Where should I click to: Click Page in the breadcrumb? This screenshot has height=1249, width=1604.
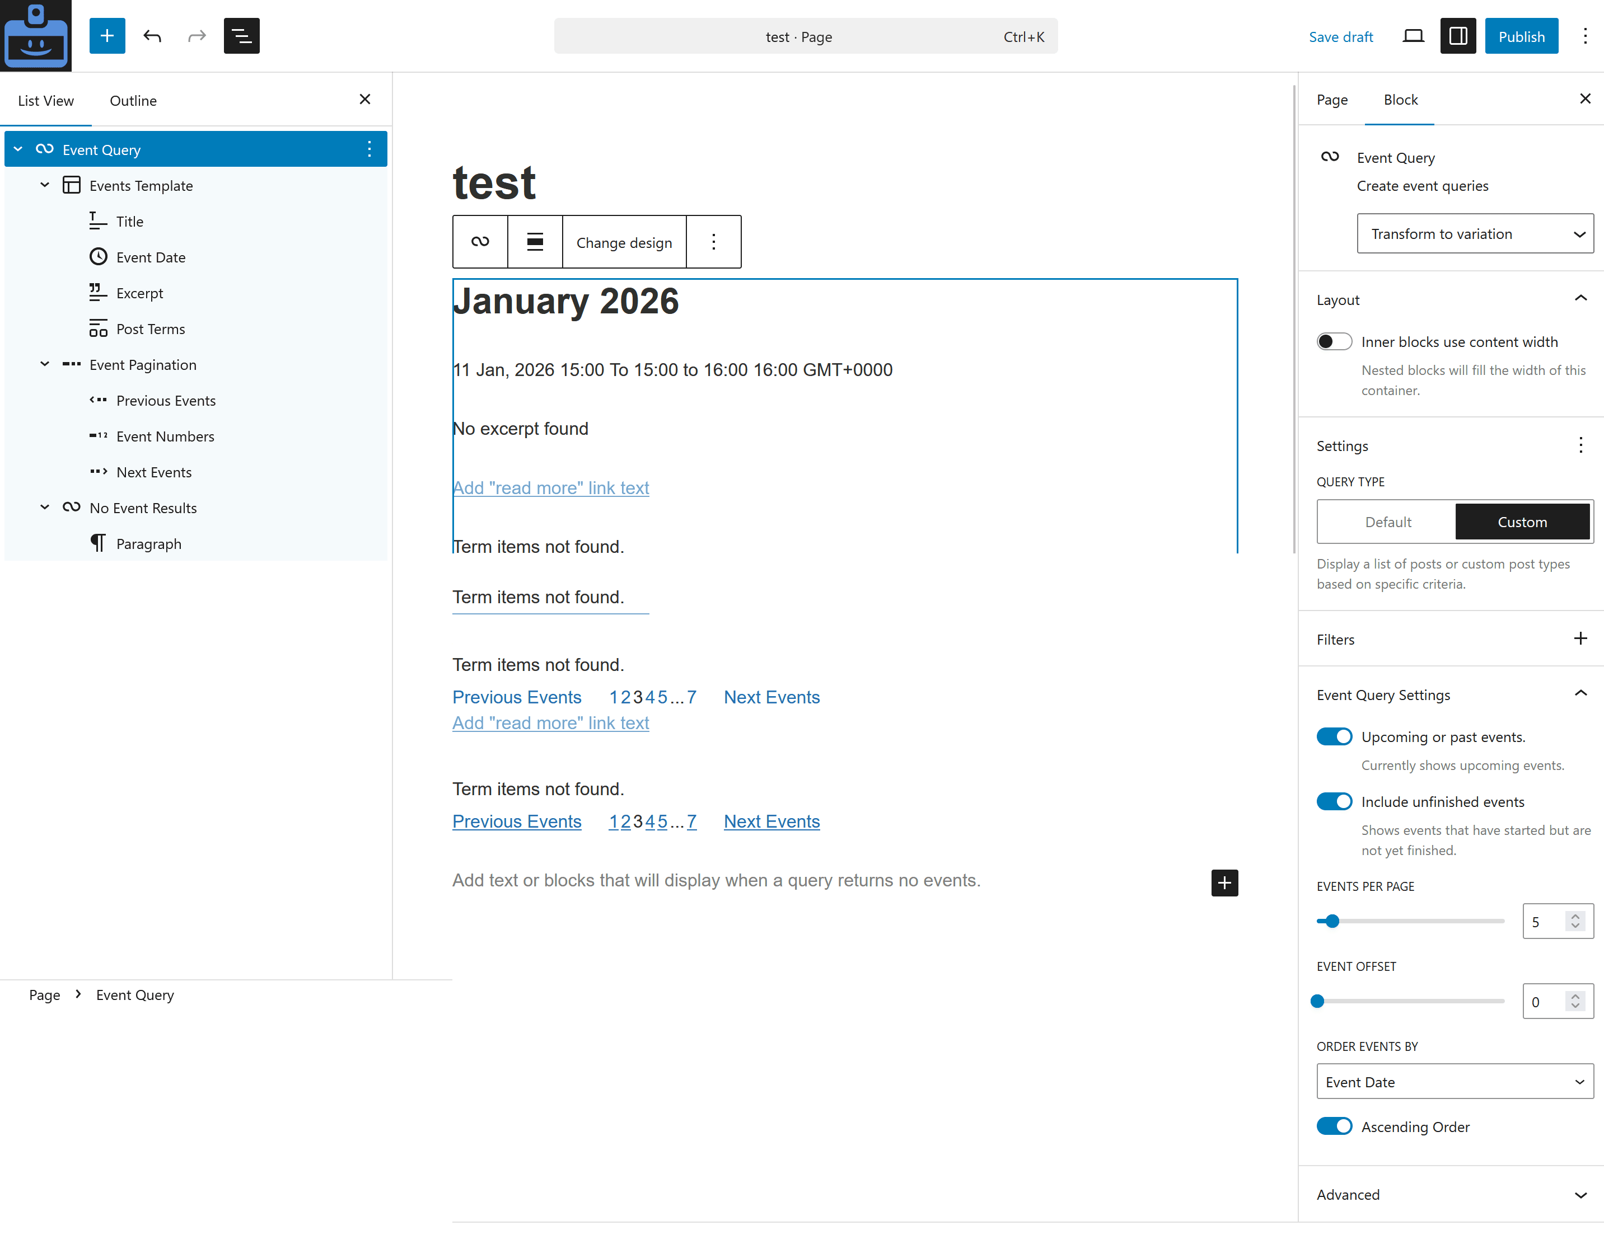tap(44, 995)
